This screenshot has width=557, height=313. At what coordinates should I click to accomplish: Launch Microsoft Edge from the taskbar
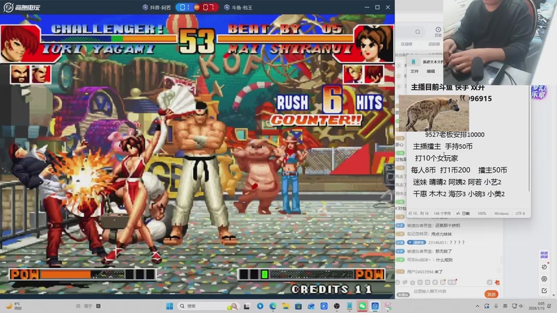272,306
